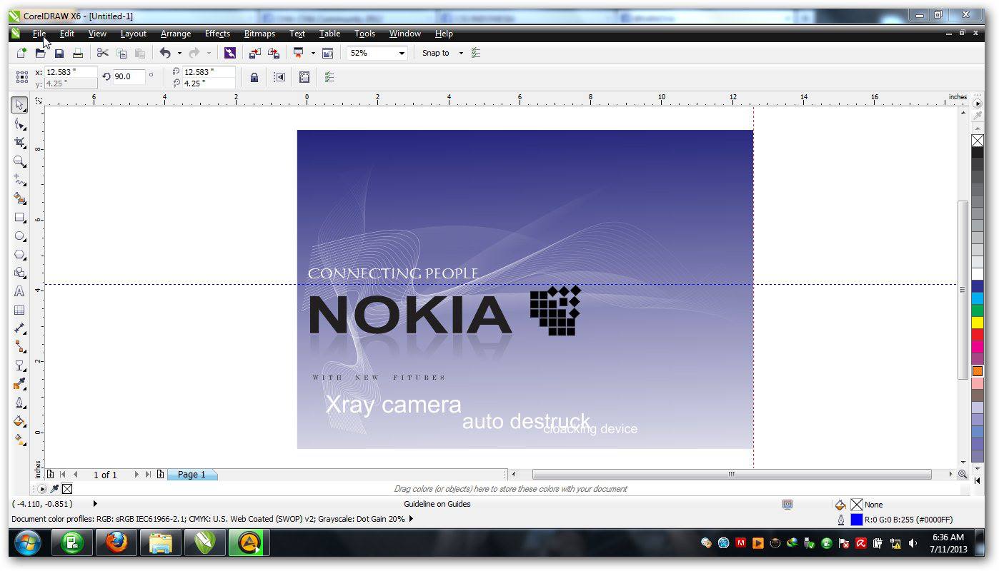Save the document with the floppy icon
Image resolution: width=999 pixels, height=571 pixels.
pos(59,53)
